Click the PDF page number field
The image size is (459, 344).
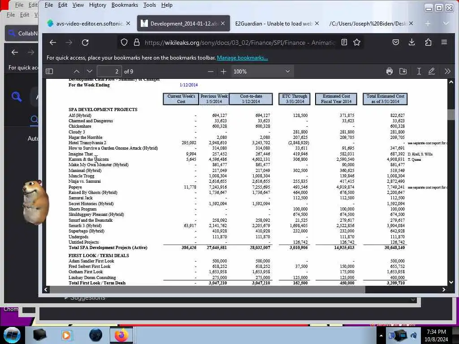[x=109, y=71]
